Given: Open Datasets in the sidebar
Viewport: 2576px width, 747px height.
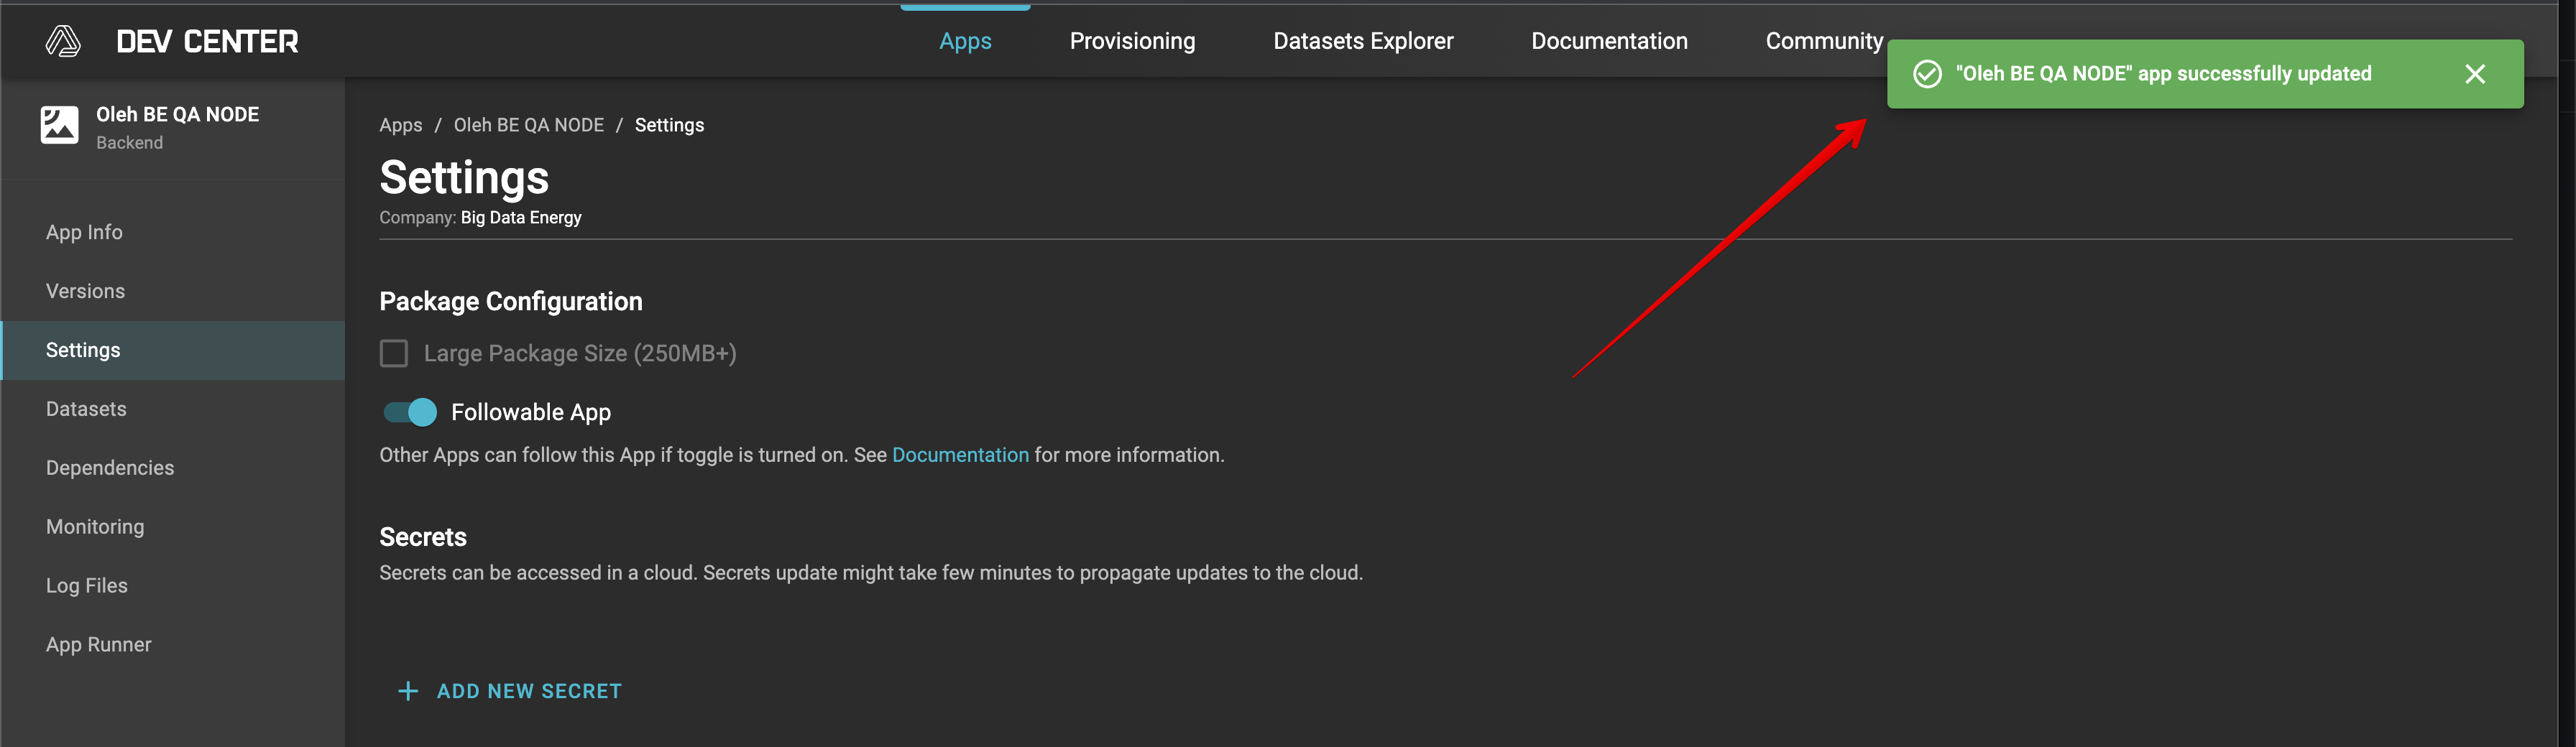Looking at the screenshot, I should [x=173, y=409].
